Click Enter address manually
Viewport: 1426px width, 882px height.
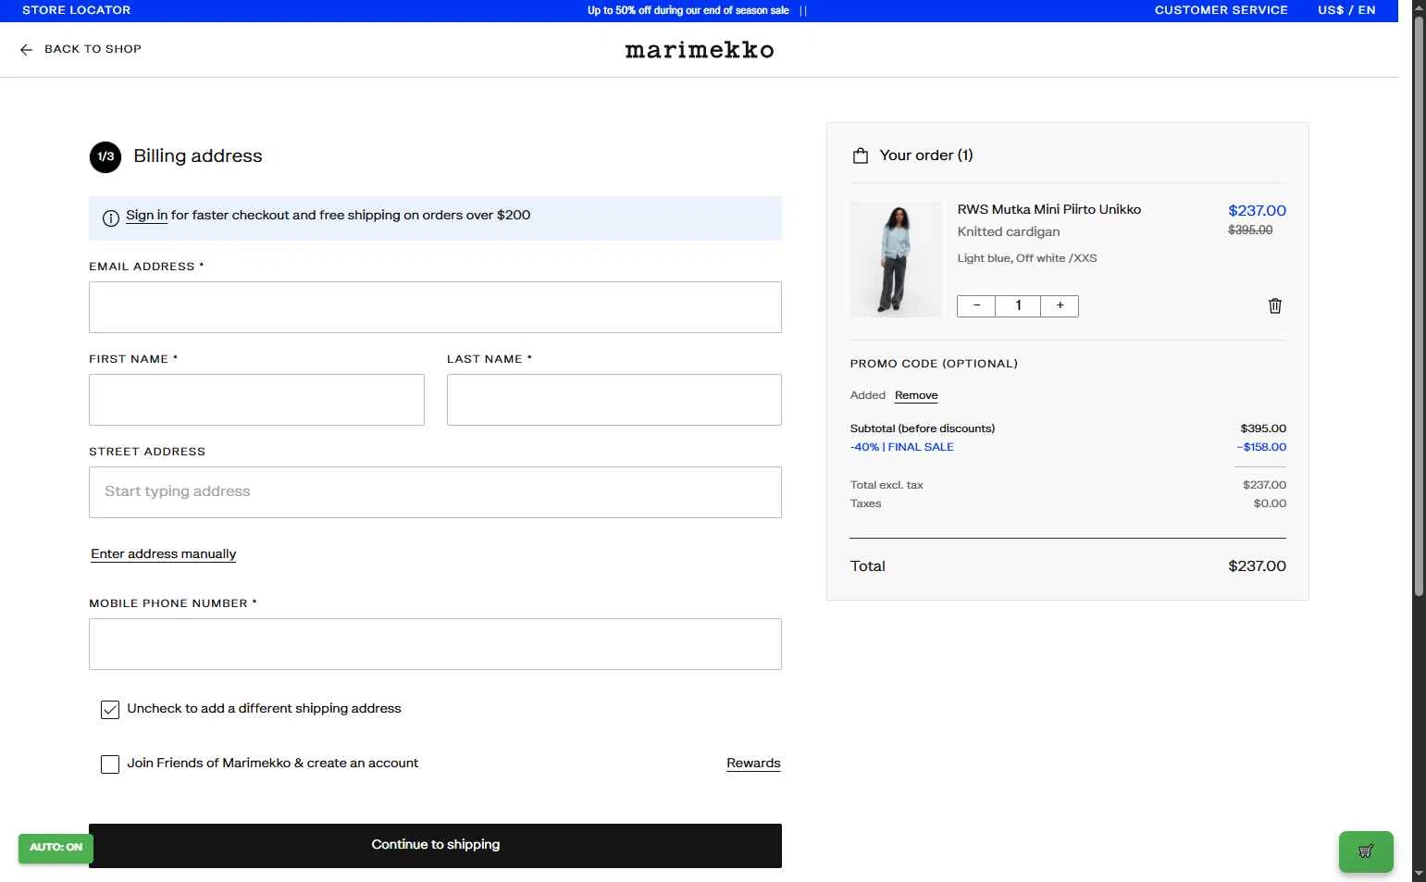tap(163, 554)
